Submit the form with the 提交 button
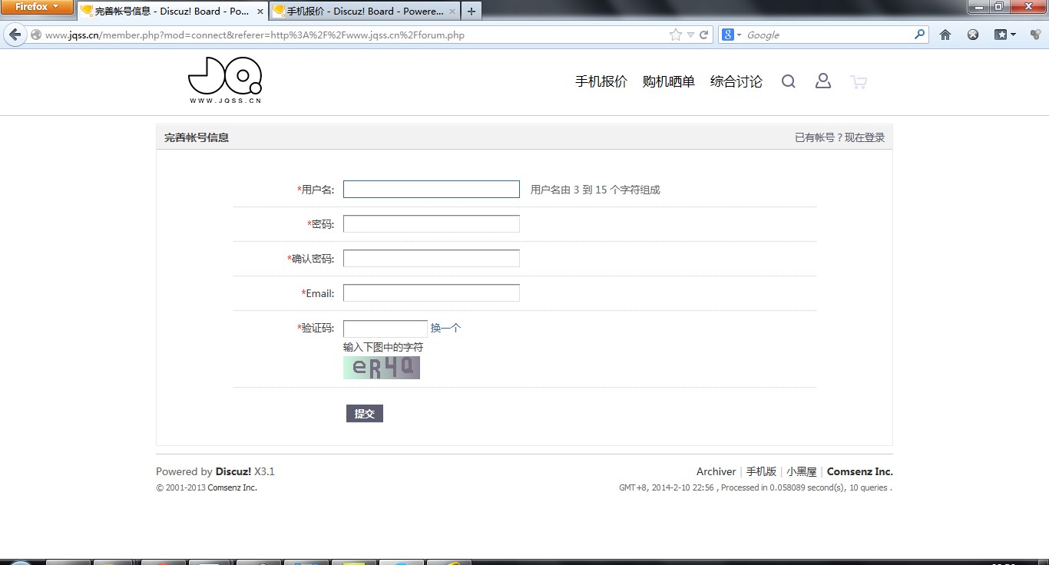 365,414
